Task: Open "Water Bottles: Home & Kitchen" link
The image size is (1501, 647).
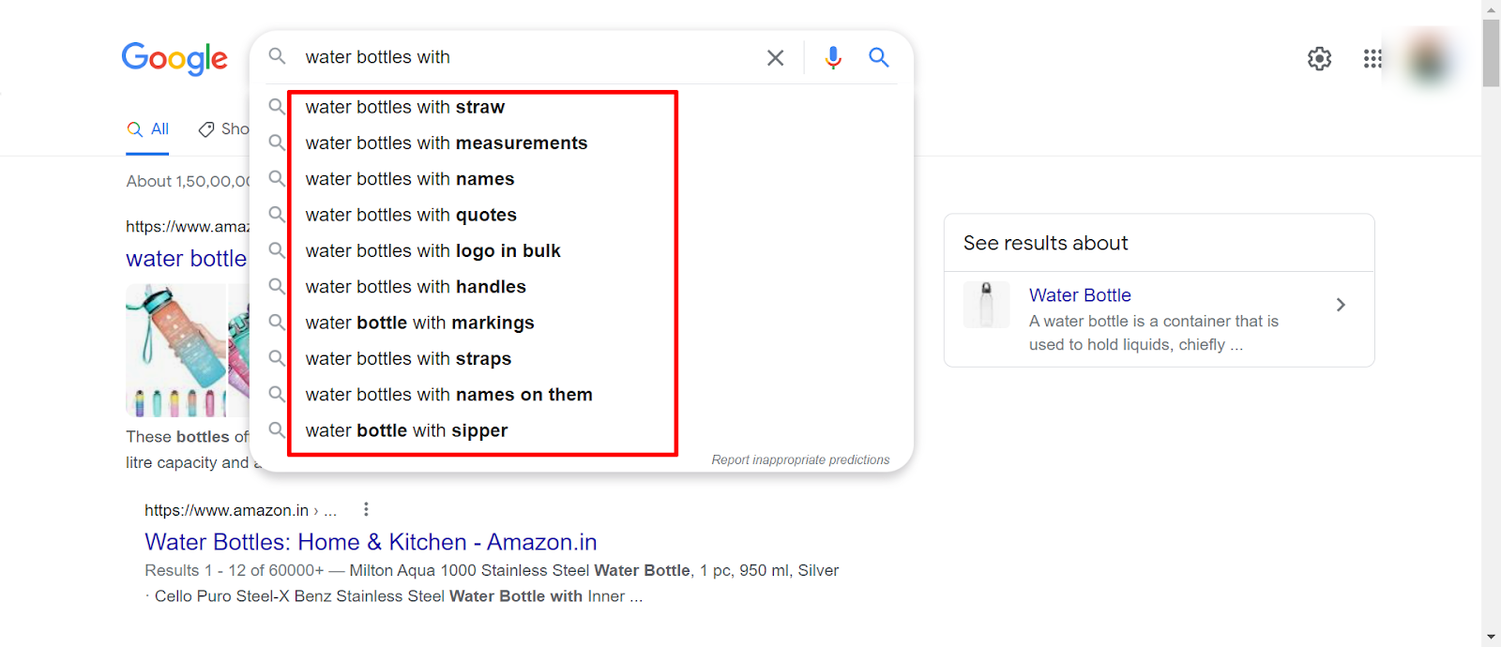Action: [371, 542]
